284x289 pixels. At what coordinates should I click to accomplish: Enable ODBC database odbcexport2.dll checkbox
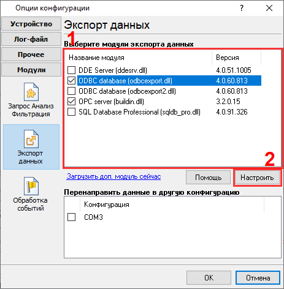pyautogui.click(x=71, y=91)
